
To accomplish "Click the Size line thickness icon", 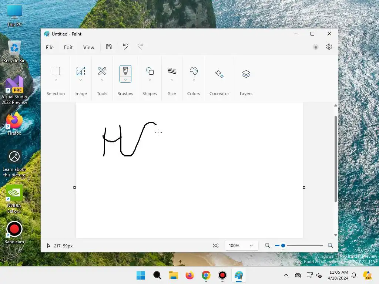I will tap(172, 71).
